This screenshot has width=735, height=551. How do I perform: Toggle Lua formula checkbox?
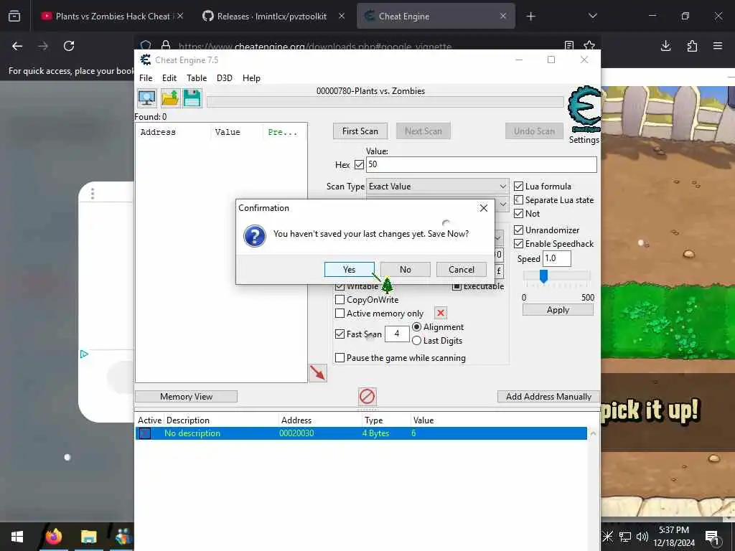pyautogui.click(x=518, y=186)
